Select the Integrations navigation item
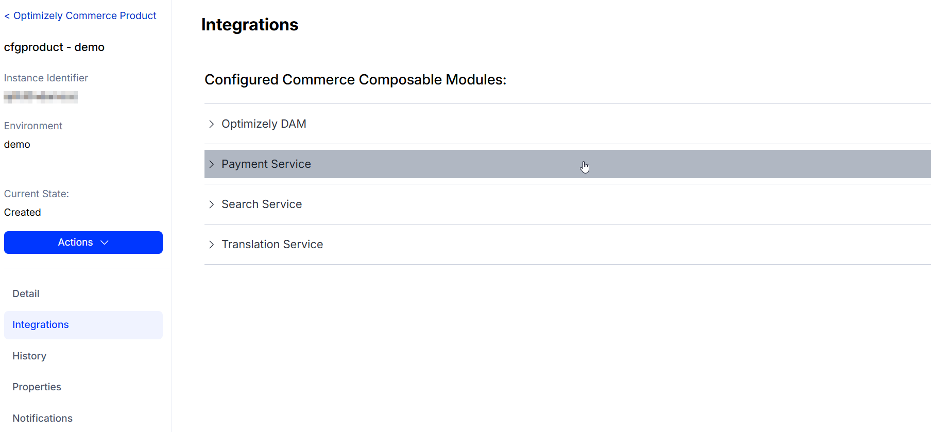Viewport: 940px width, 432px height. (x=40, y=324)
